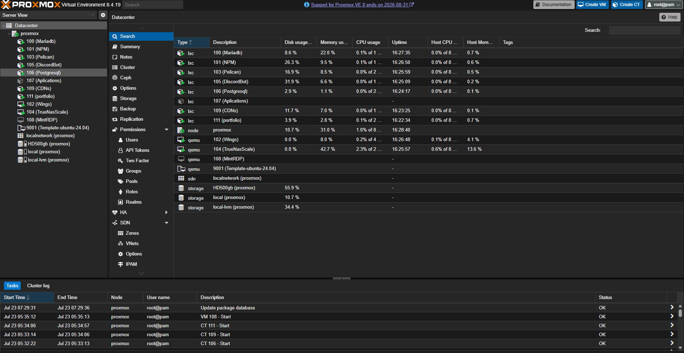
Task: Click the Datacenter server icon in tree
Action: (x=9, y=25)
